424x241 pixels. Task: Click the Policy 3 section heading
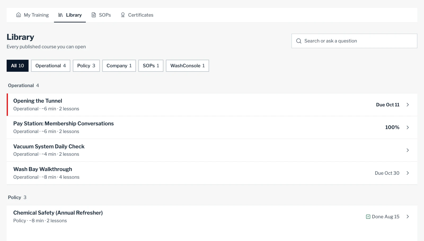coord(17,197)
